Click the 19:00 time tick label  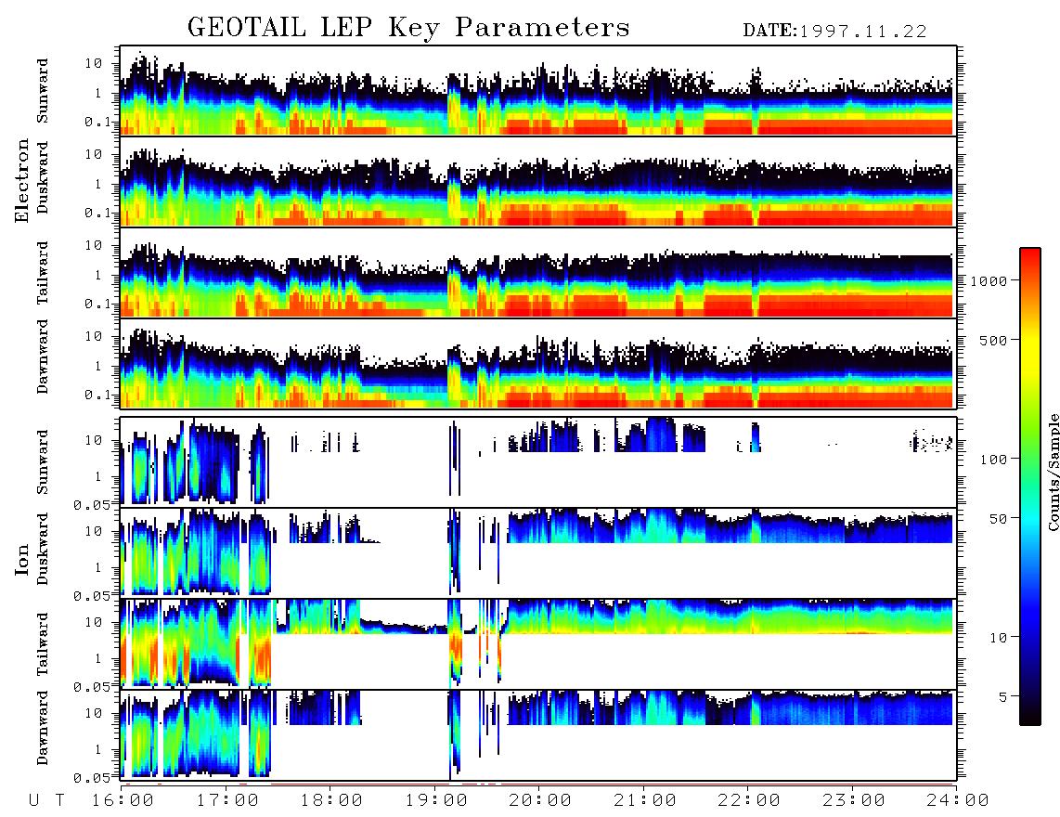[x=434, y=800]
